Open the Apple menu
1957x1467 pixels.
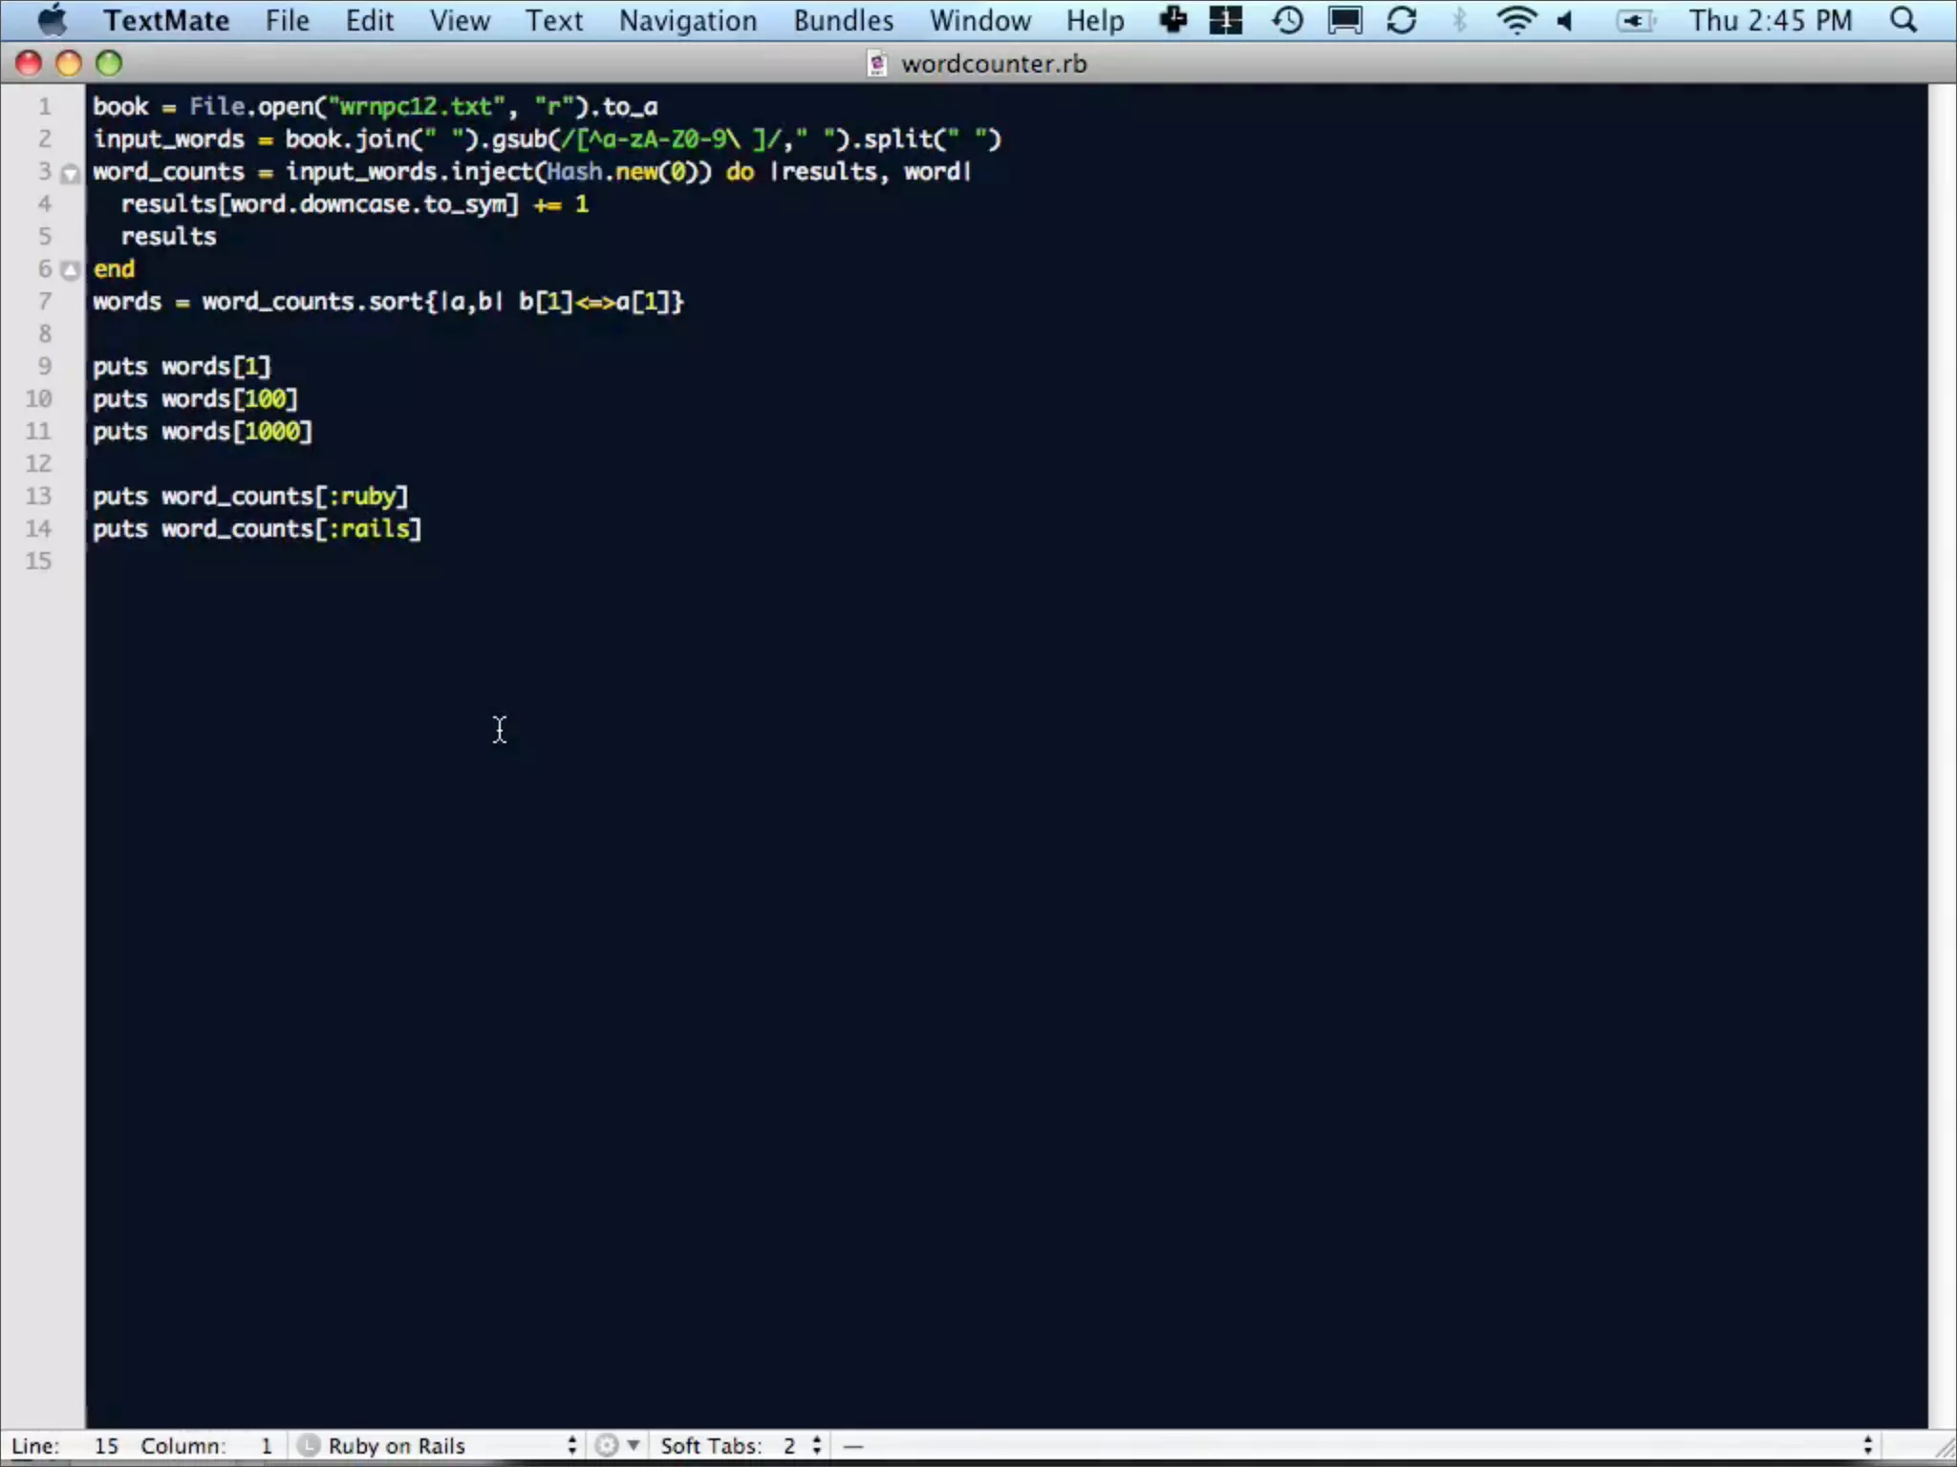point(52,20)
